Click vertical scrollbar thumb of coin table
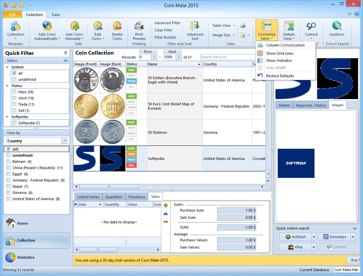The height and width of the screenshot is (276, 363). tap(268, 174)
